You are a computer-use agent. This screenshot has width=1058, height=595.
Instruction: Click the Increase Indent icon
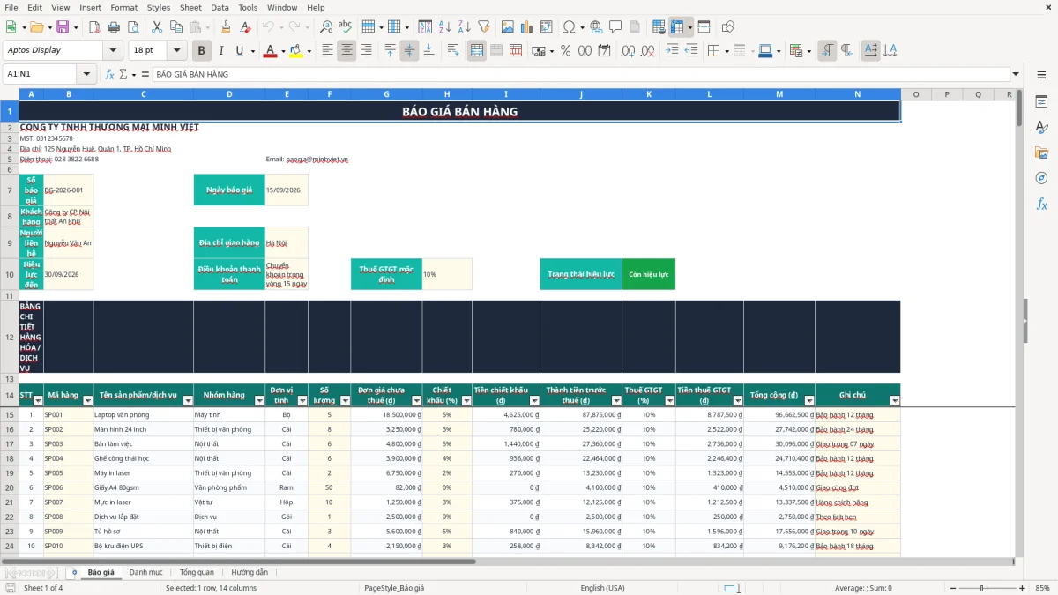click(x=672, y=50)
